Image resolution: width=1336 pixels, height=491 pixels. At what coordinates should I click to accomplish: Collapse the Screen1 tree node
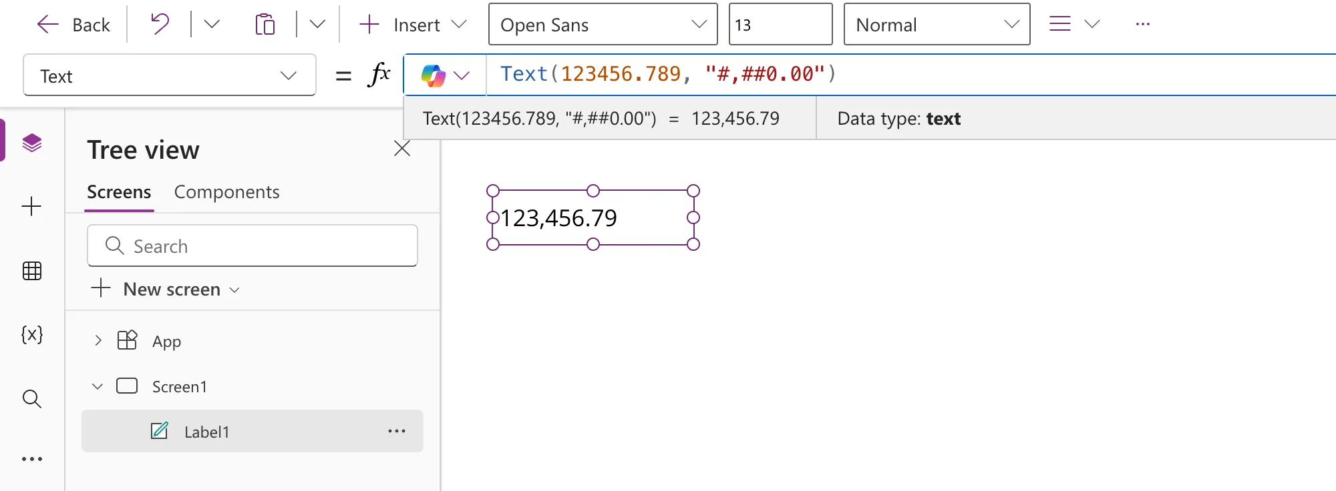coord(98,386)
